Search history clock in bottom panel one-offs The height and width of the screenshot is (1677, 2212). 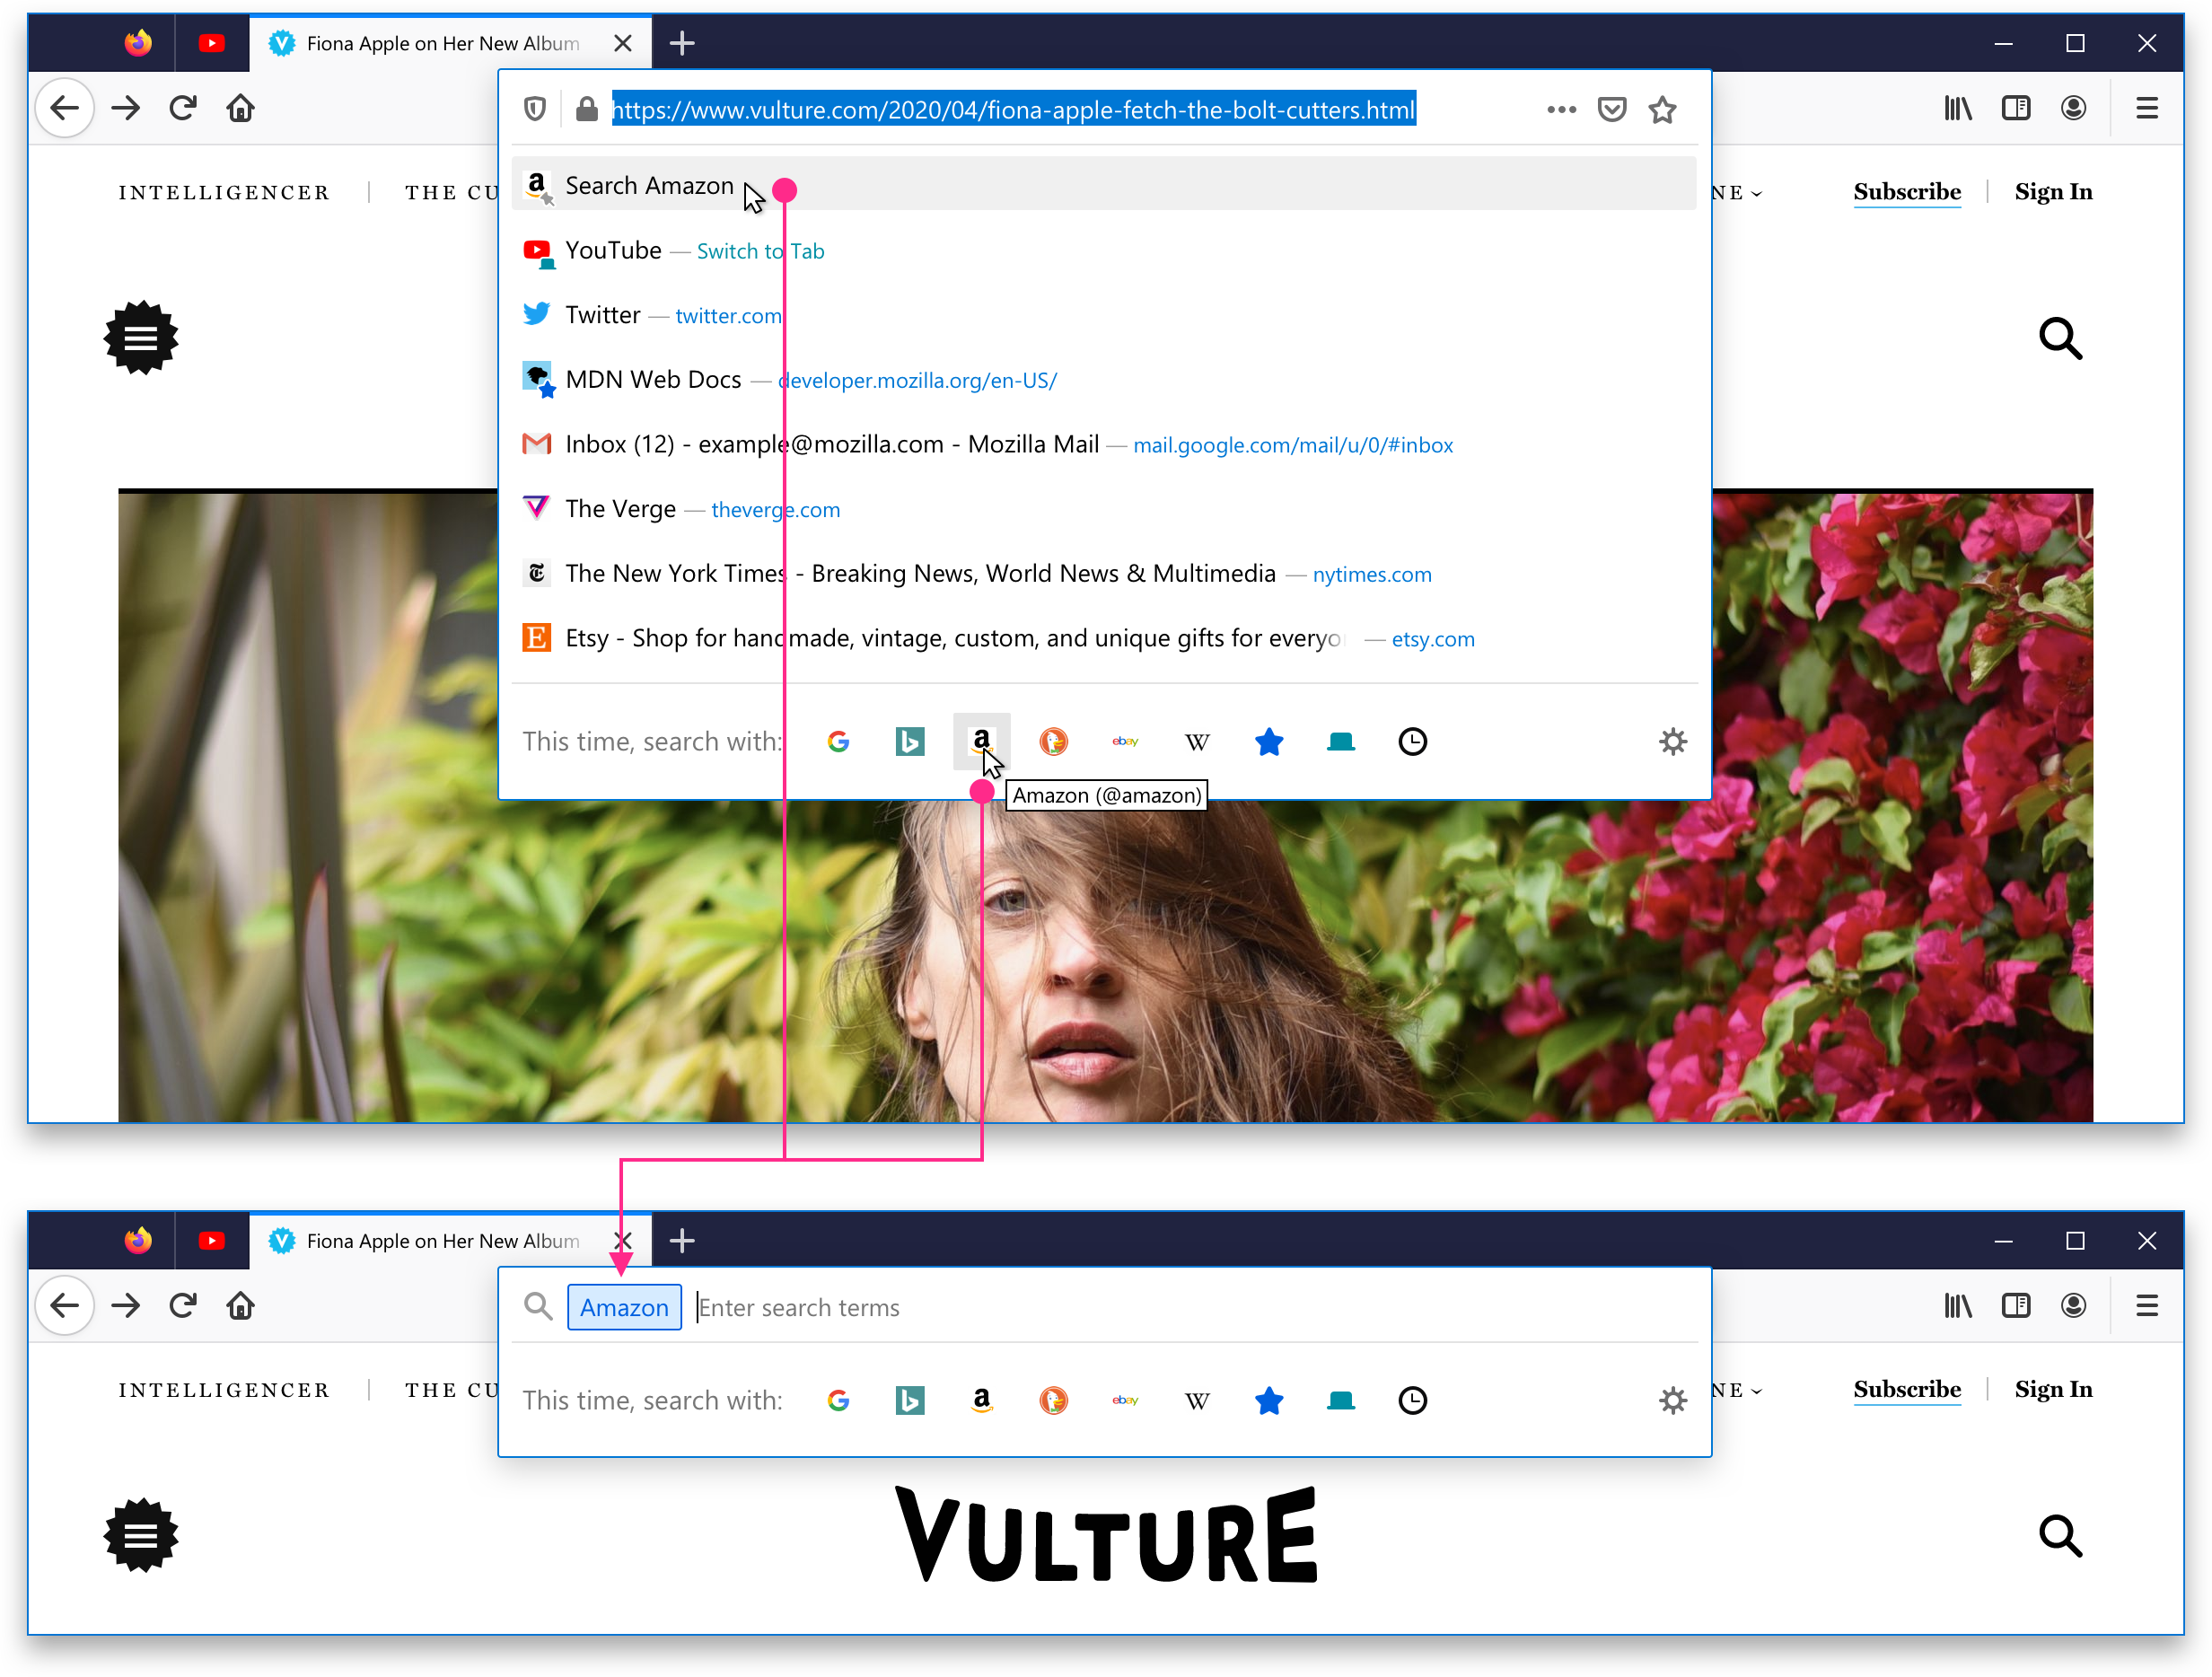pyautogui.click(x=1413, y=1401)
